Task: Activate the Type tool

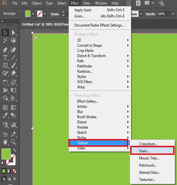Action: [5, 58]
